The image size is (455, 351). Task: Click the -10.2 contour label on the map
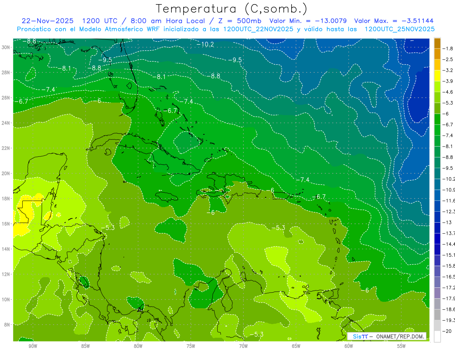click(x=205, y=44)
